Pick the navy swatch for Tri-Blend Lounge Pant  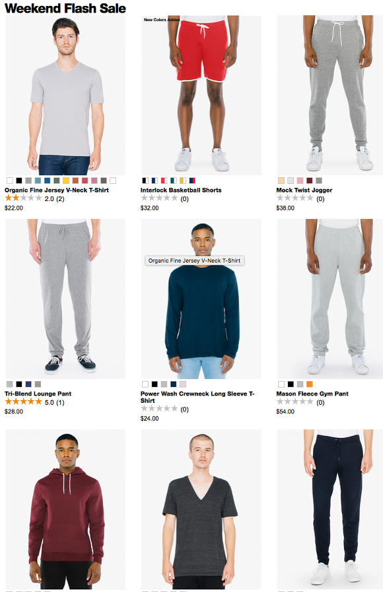pos(28,384)
